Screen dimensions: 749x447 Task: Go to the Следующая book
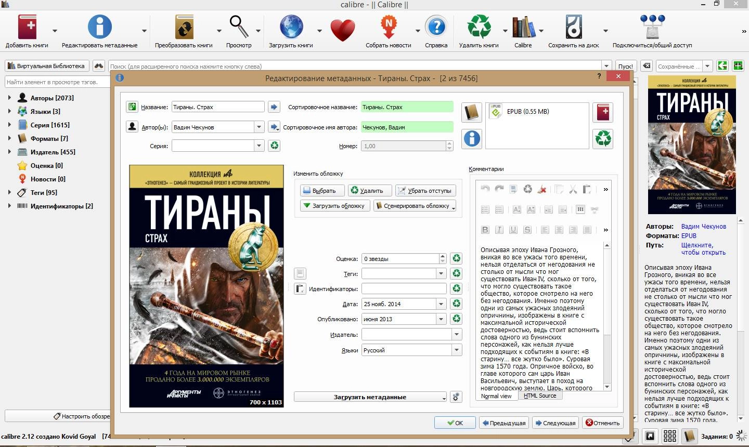[556, 423]
